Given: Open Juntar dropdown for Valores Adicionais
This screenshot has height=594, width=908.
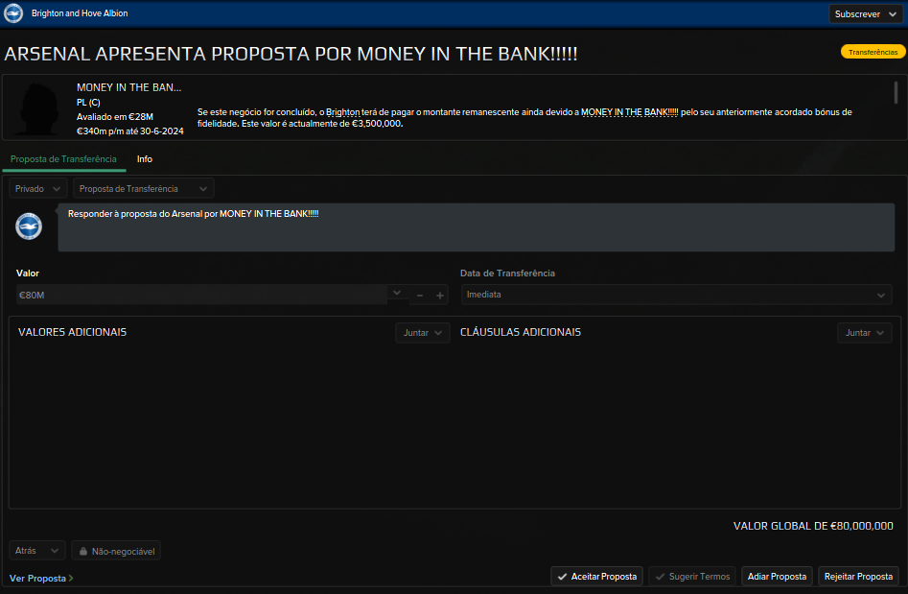Looking at the screenshot, I should click(x=422, y=333).
